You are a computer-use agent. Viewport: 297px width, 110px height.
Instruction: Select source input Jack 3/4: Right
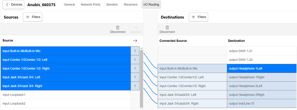[66, 86]
